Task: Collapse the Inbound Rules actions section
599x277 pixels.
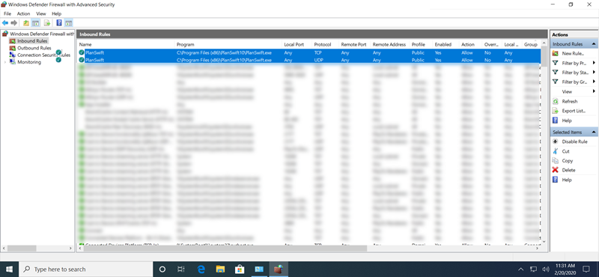Action: [594, 44]
